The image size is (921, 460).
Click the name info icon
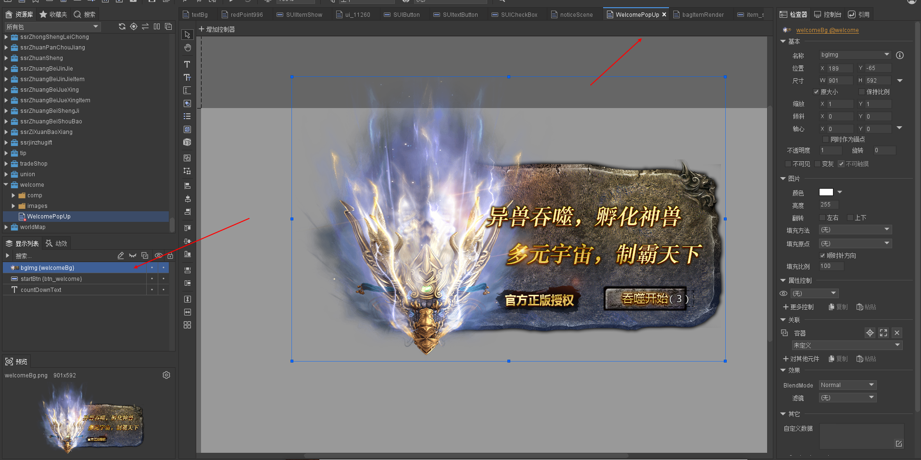900,55
